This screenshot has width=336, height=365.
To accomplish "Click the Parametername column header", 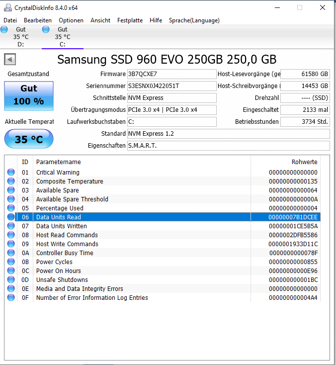I will tap(142, 162).
